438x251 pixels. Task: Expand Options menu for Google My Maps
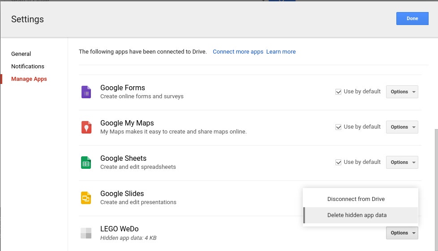[402, 127]
